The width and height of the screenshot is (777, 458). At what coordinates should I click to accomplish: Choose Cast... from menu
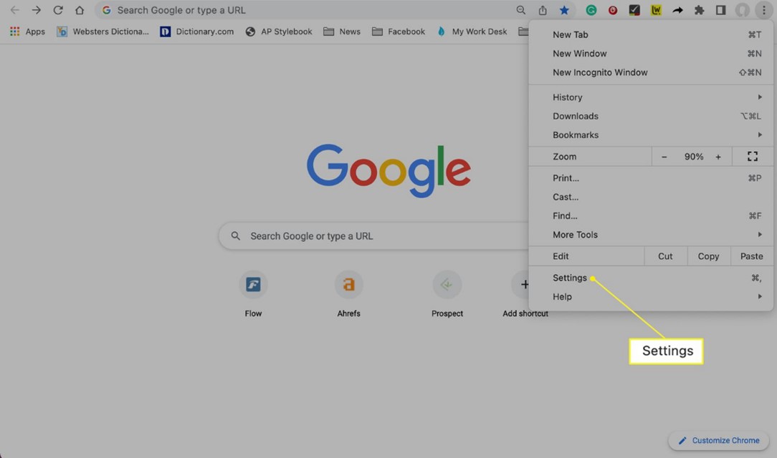(x=651, y=197)
